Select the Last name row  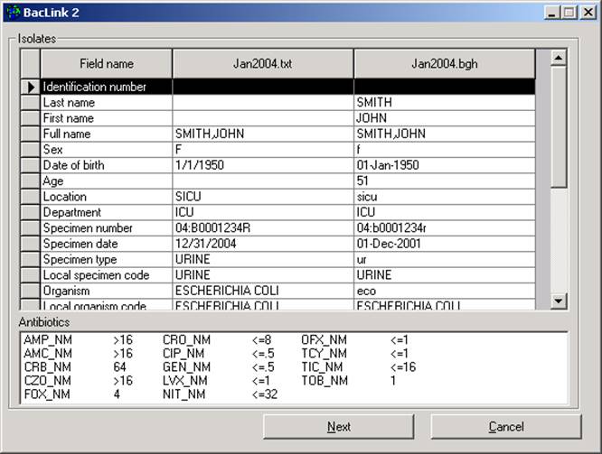click(106, 103)
